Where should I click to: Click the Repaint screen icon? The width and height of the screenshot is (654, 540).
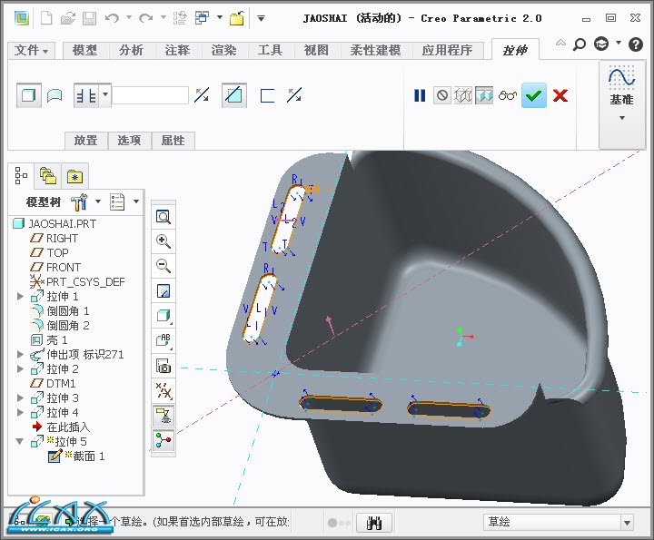coord(163,290)
